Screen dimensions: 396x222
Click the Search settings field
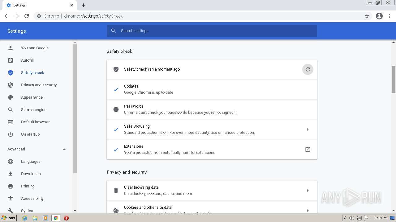(212, 31)
